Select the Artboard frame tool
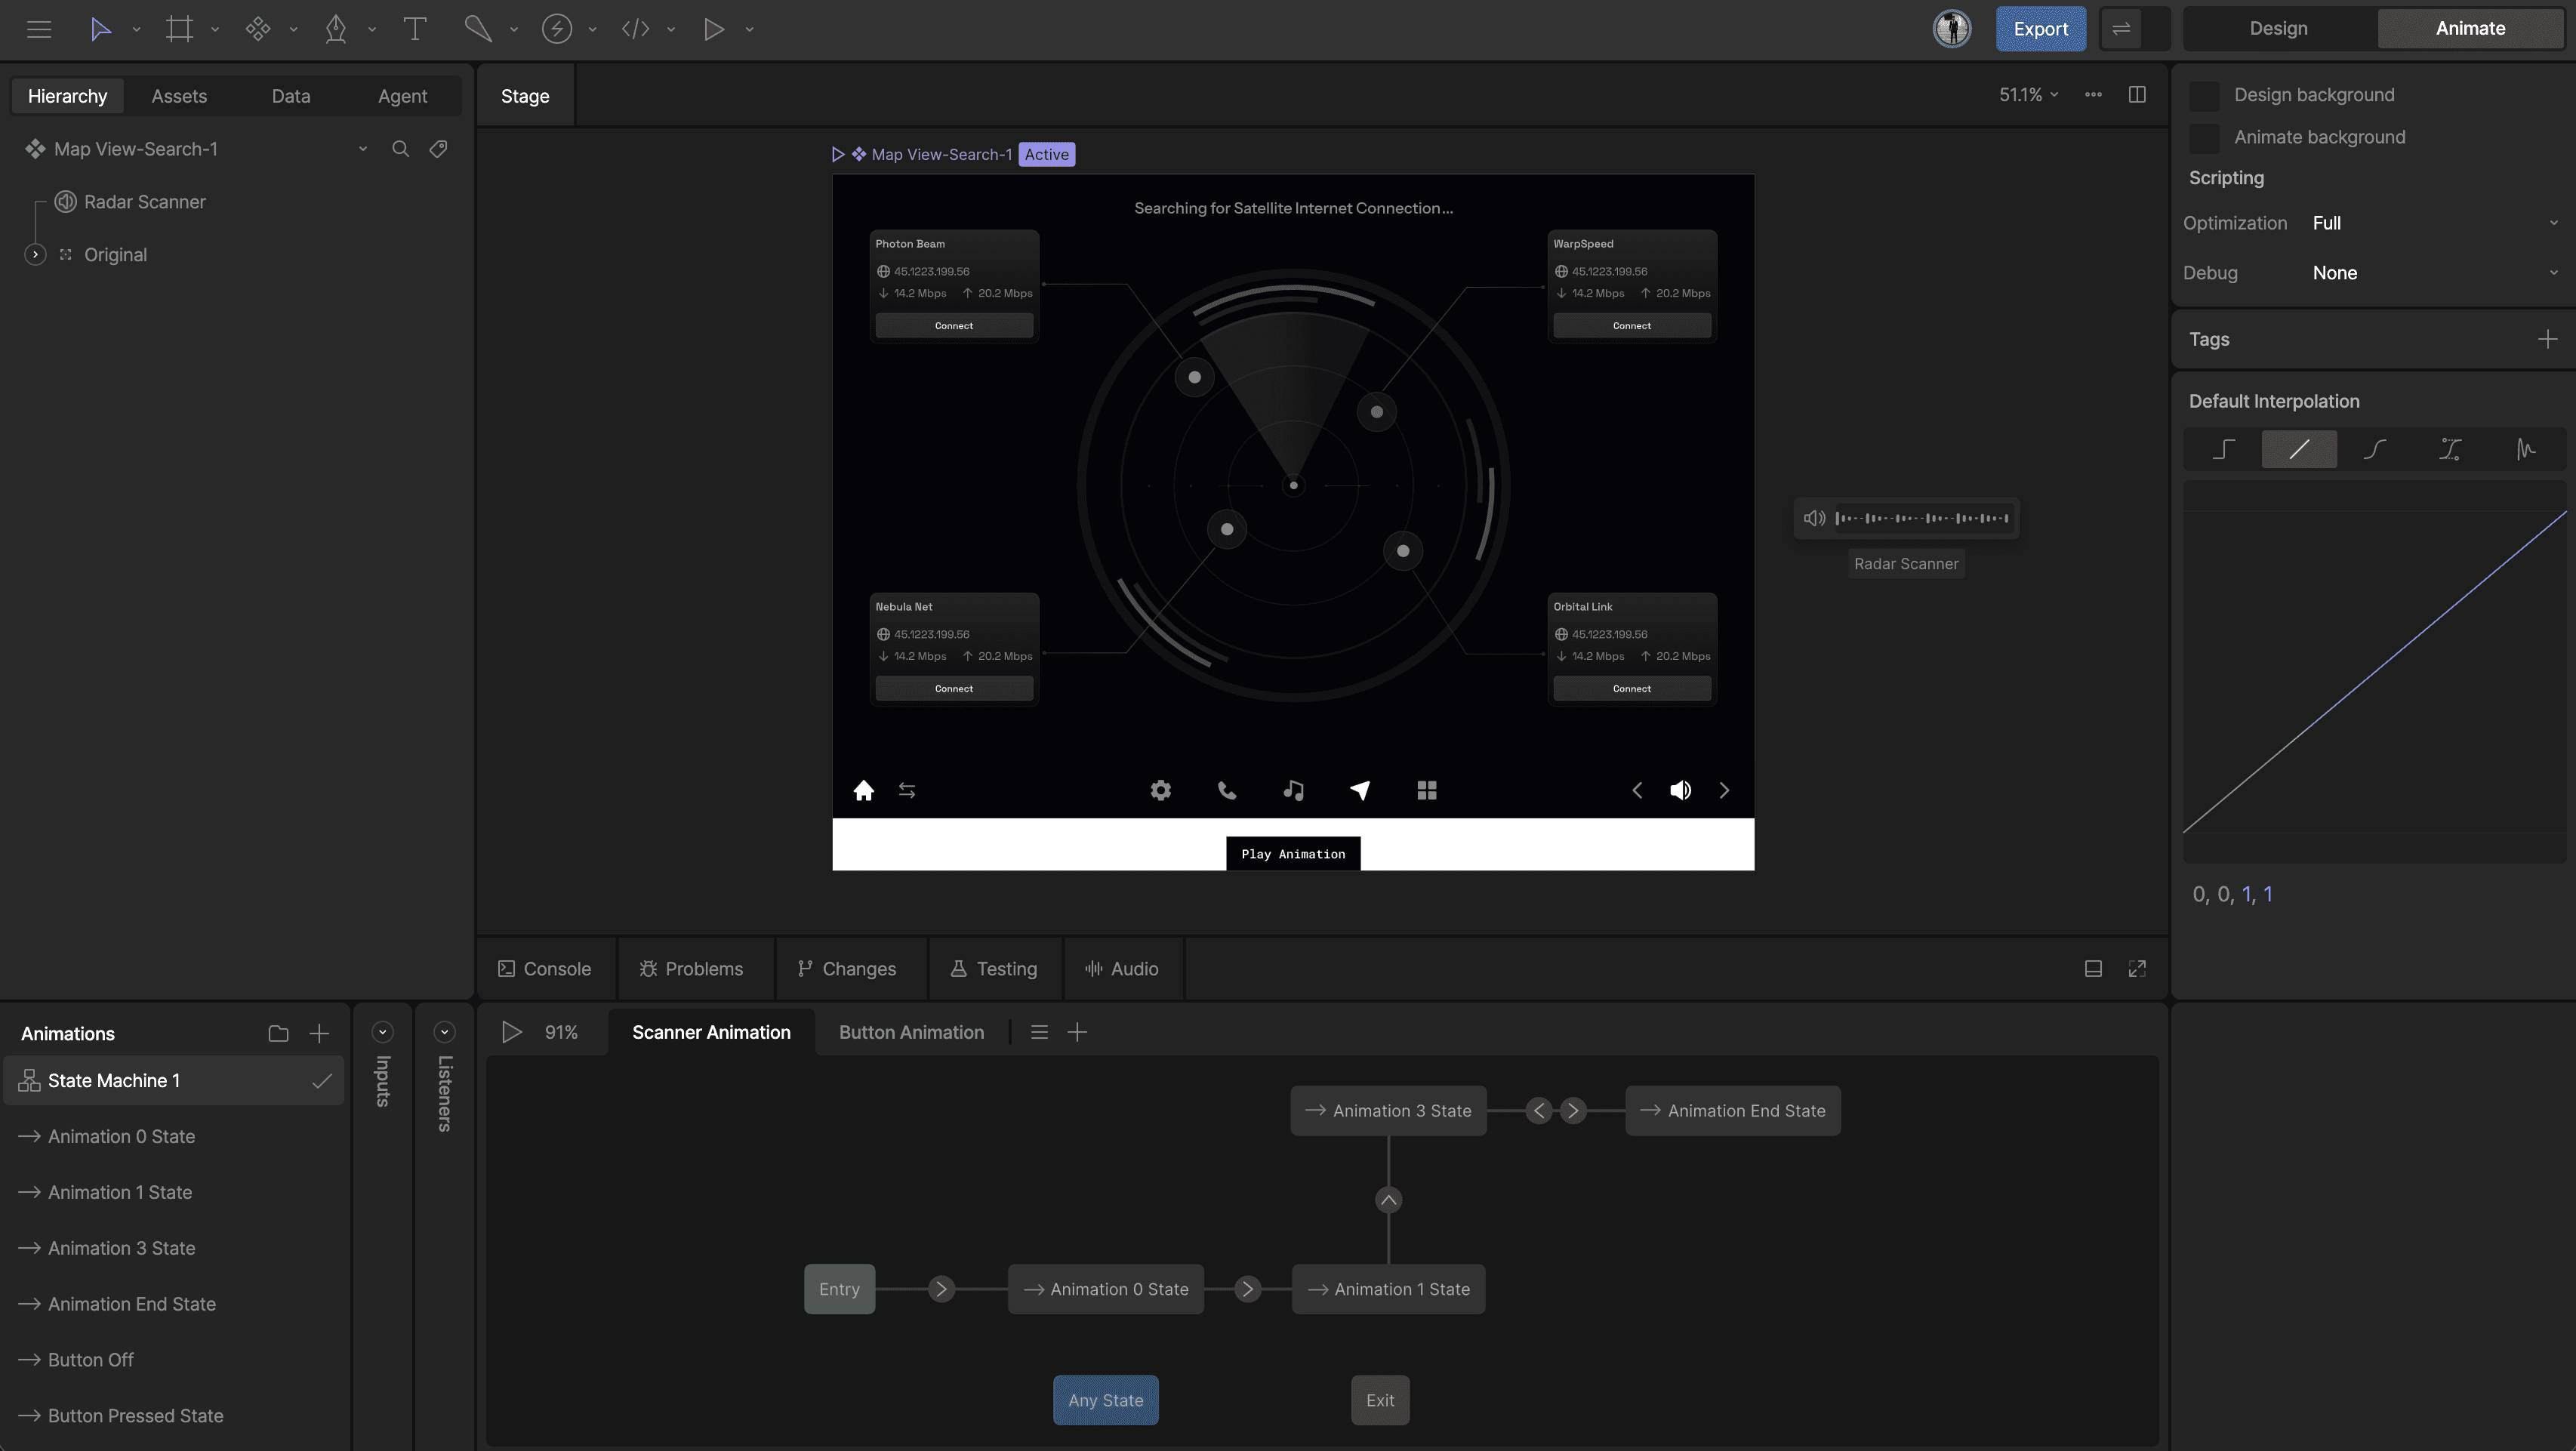Viewport: 2576px width, 1451px height. (179, 29)
